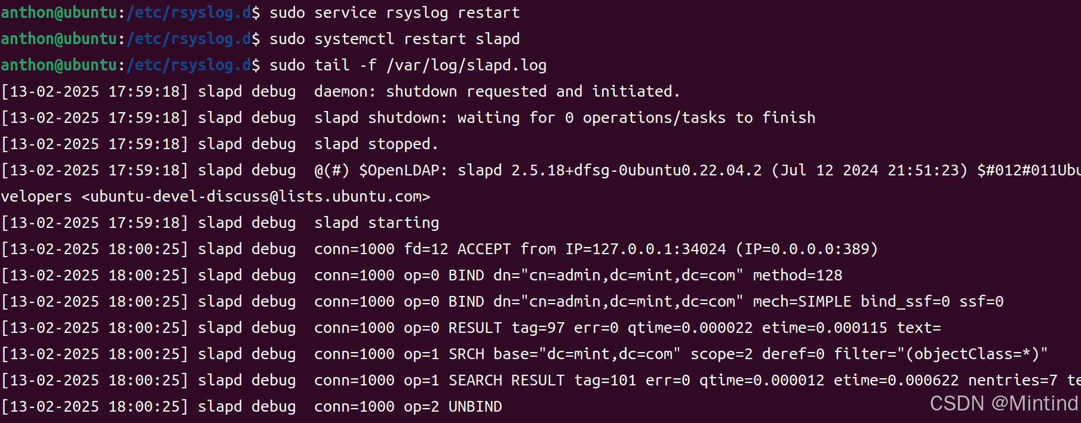Screen dimensions: 1081x423
Task: Click the 'slapd starting' log message
Action: coord(376,223)
